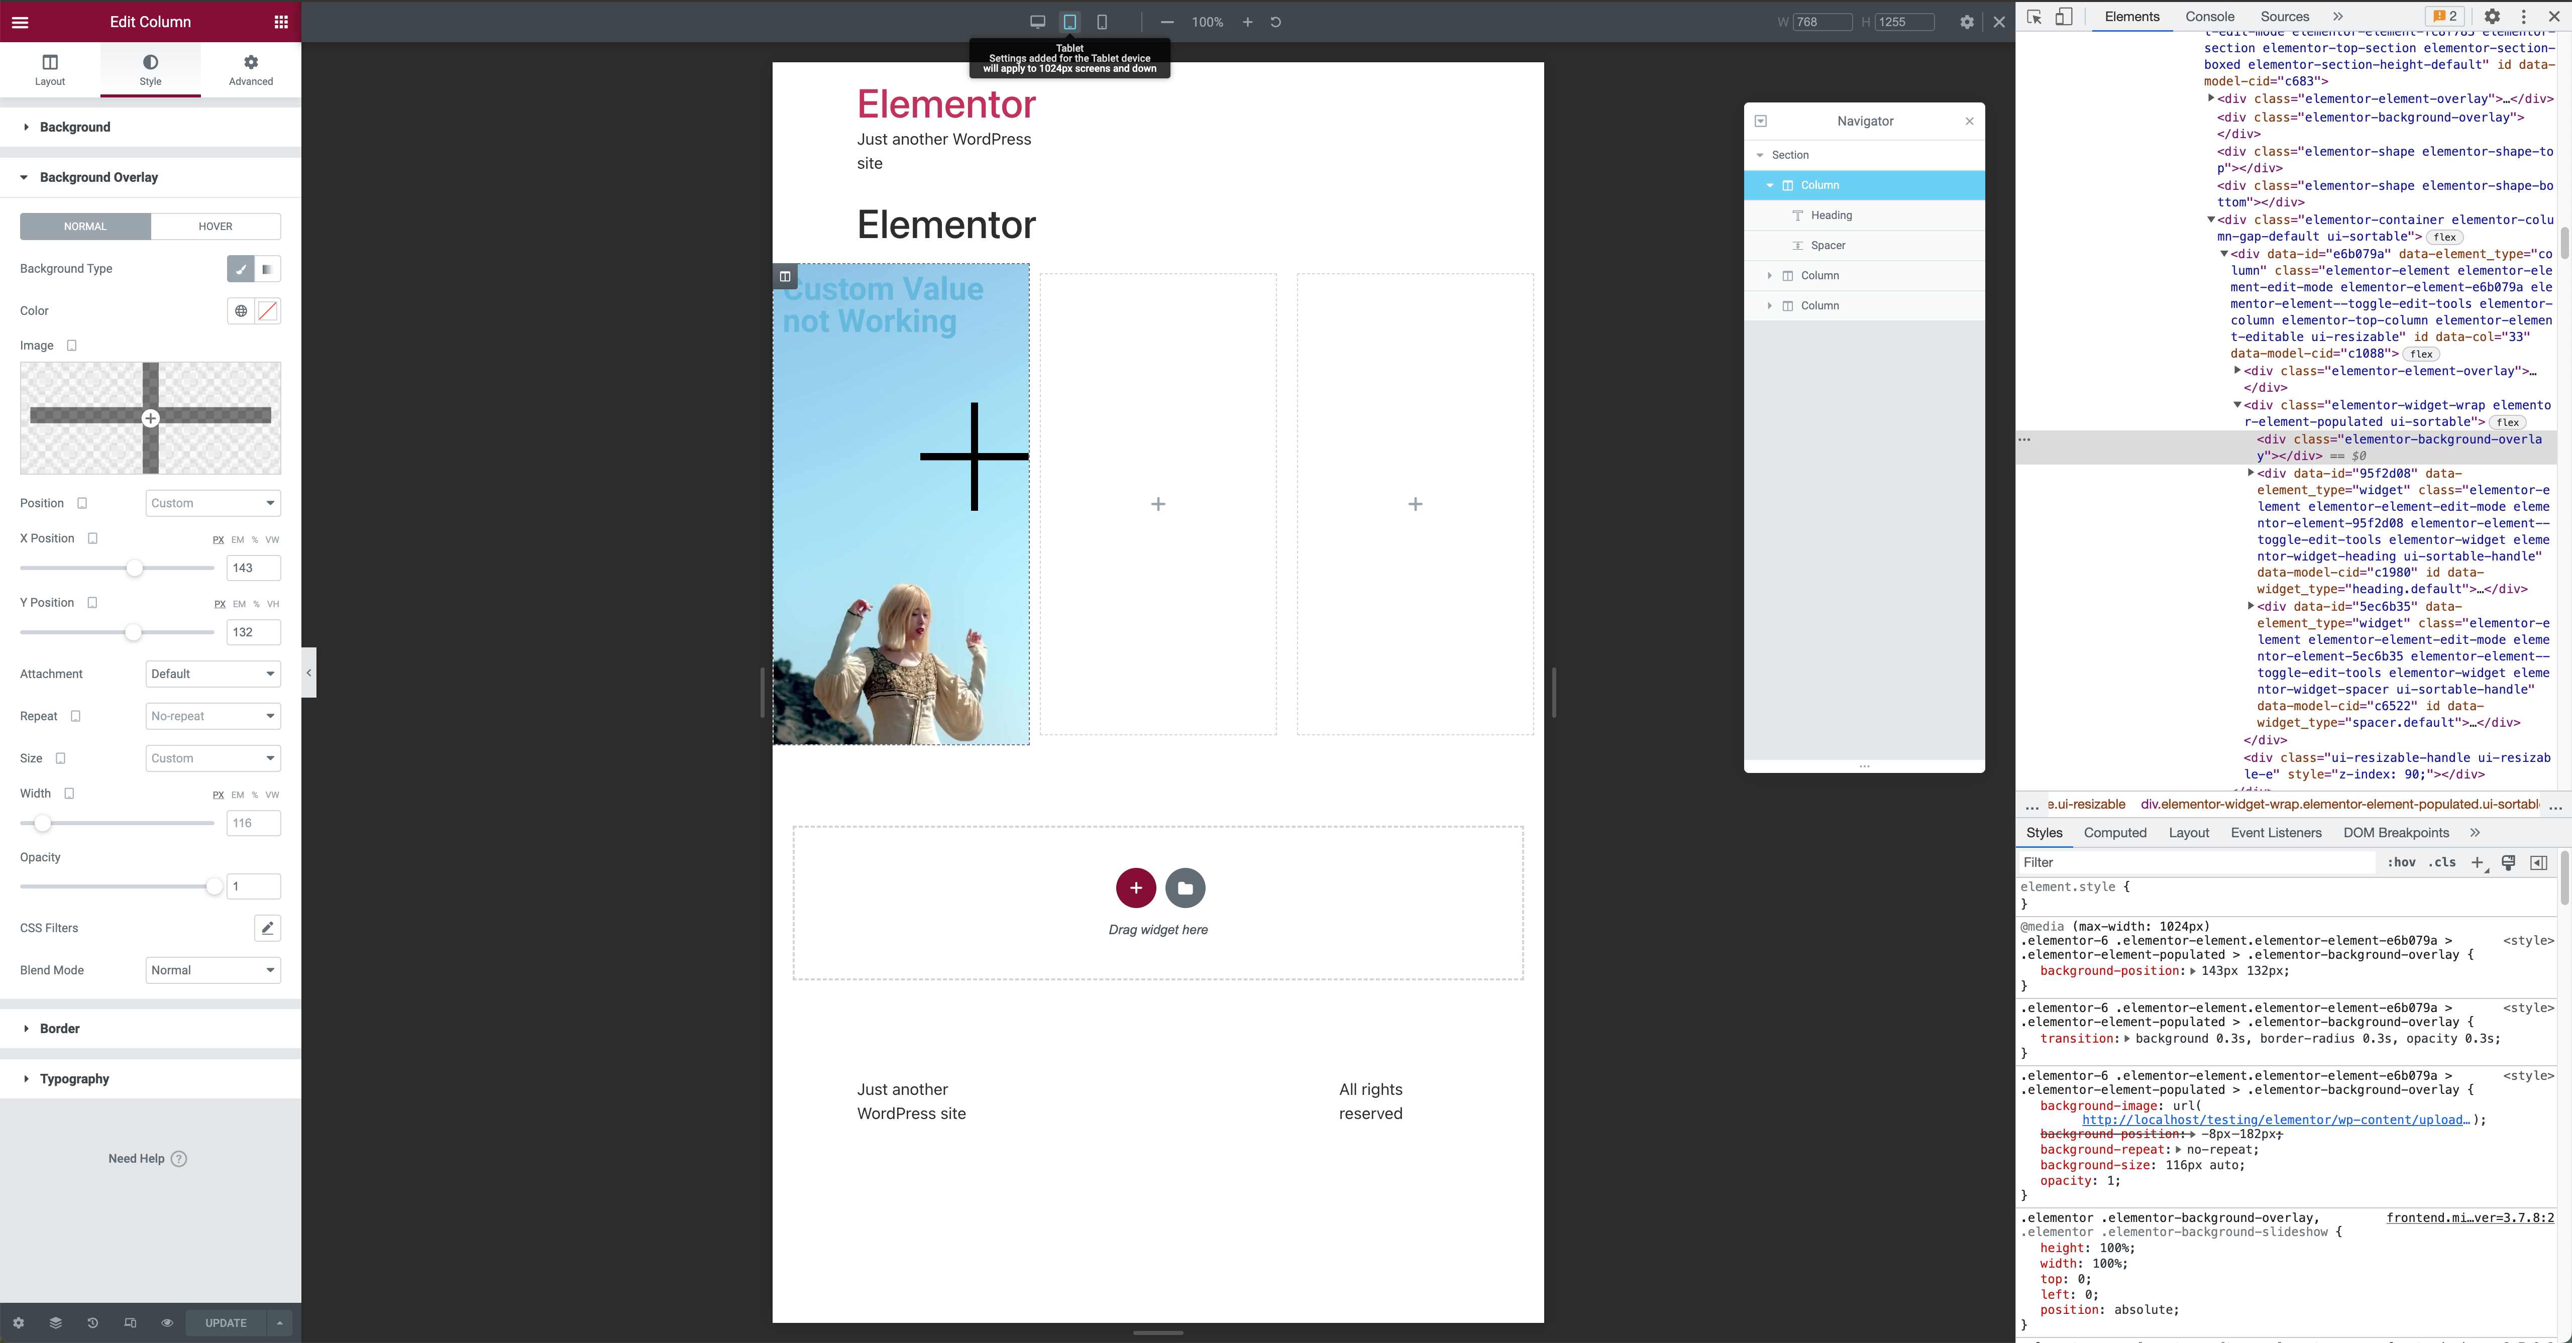Viewport: 2572px width, 1343px height.
Task: Adjust the X Position slider
Action: [x=135, y=568]
